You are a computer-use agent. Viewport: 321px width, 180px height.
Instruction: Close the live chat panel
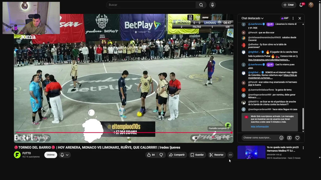[x=300, y=18]
